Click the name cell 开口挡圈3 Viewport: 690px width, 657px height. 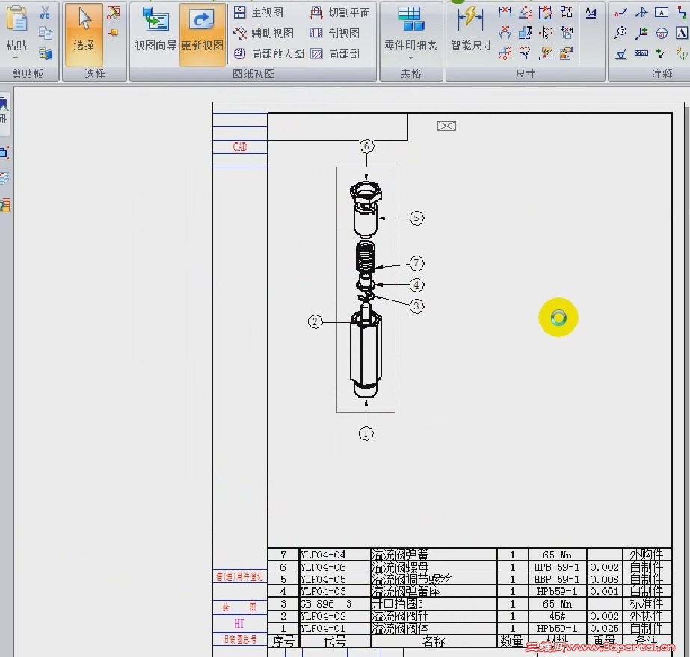click(x=434, y=604)
